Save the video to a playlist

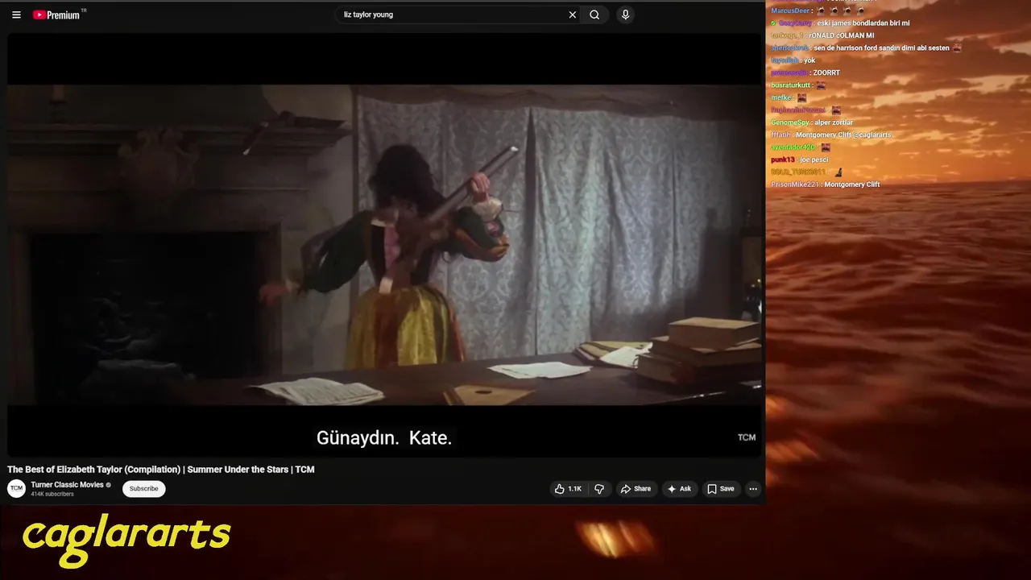[720, 489]
